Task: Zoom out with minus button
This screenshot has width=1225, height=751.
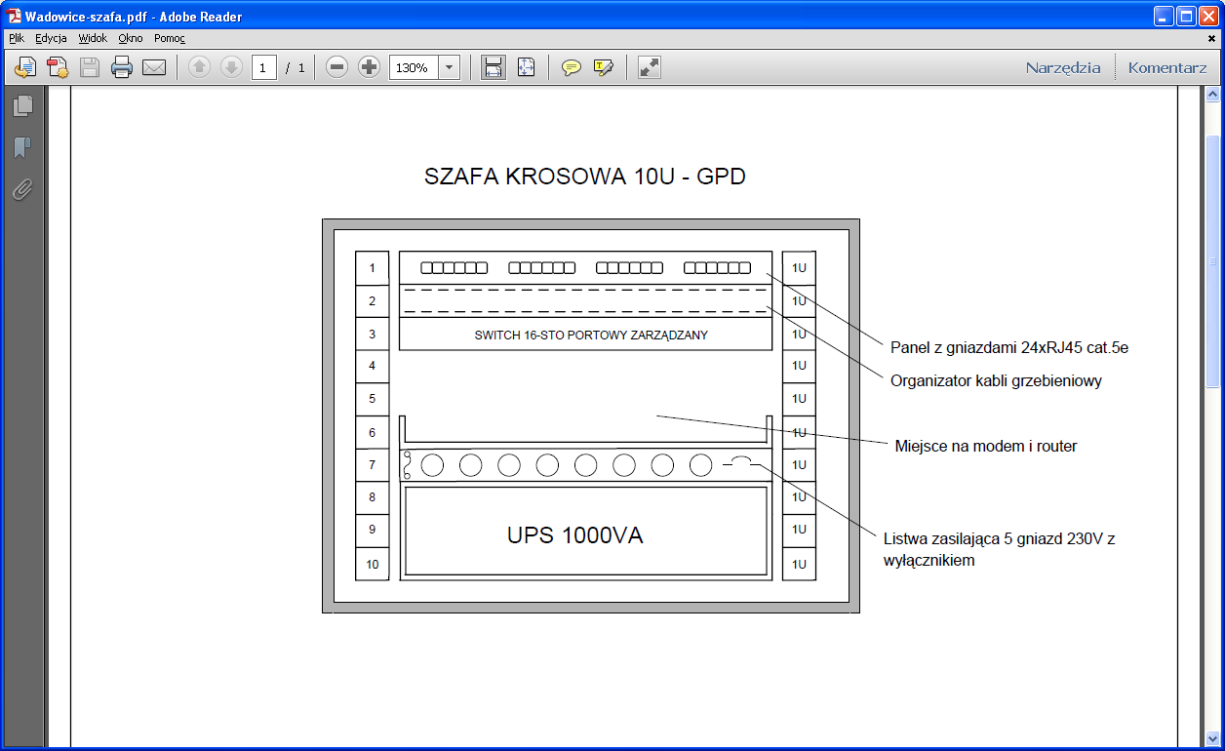Action: click(336, 67)
